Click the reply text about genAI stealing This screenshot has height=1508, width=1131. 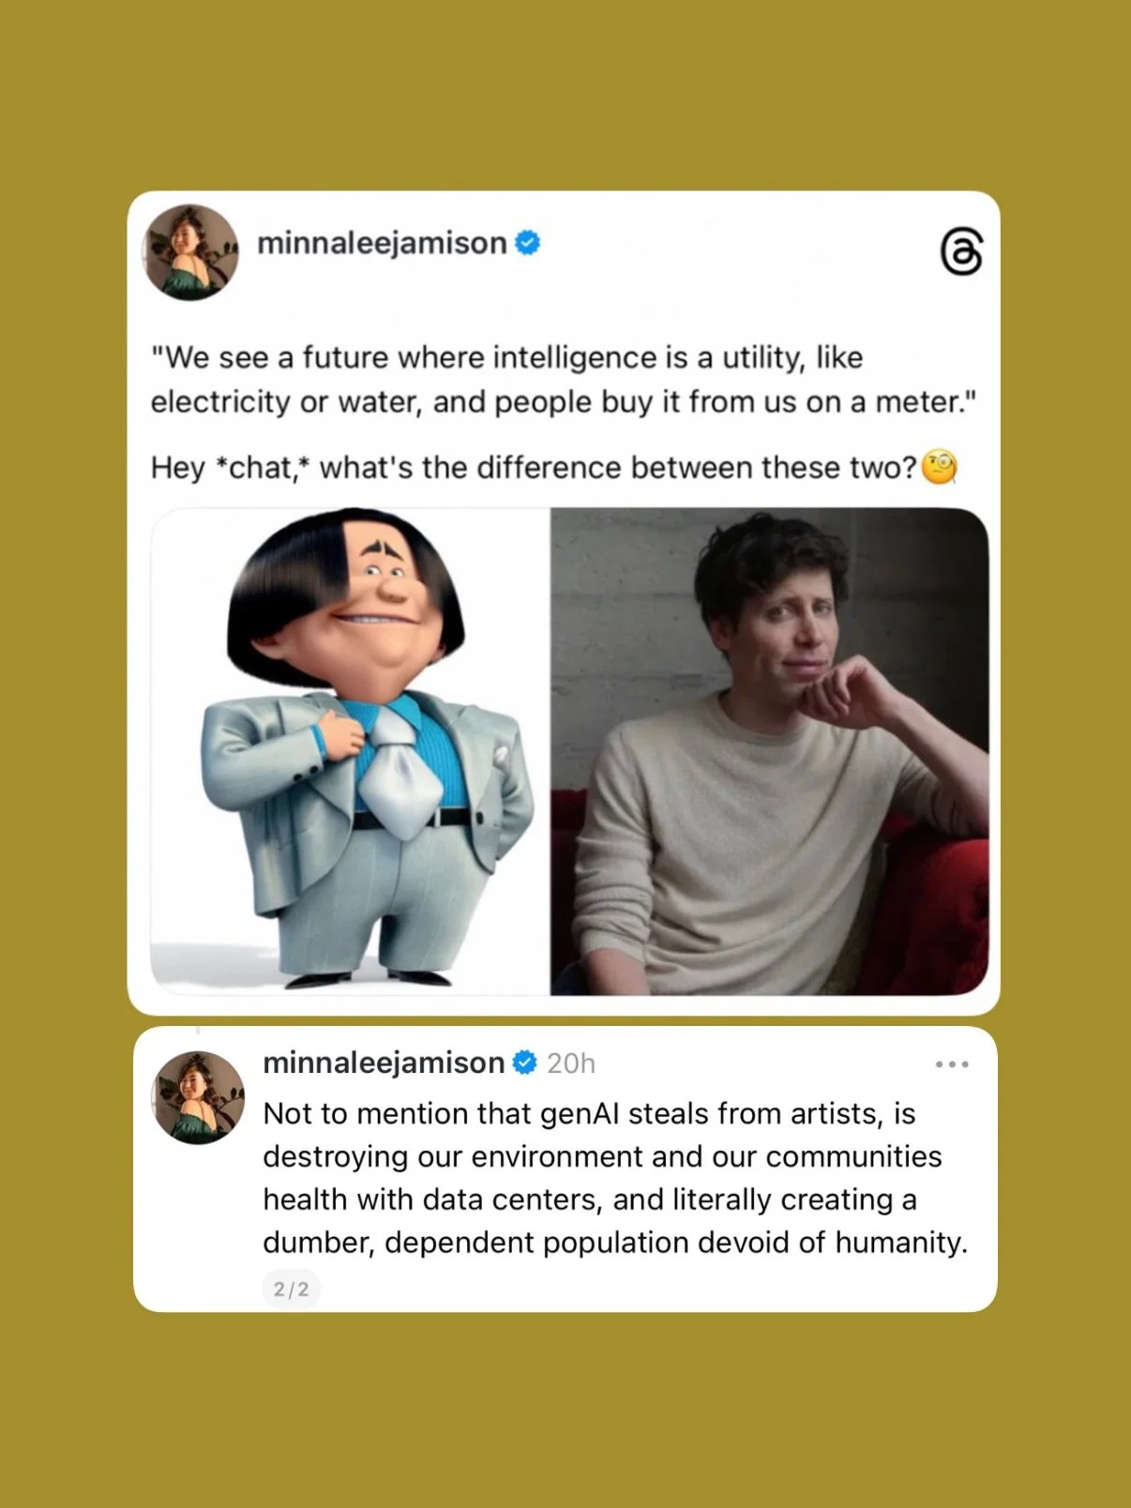(615, 1178)
